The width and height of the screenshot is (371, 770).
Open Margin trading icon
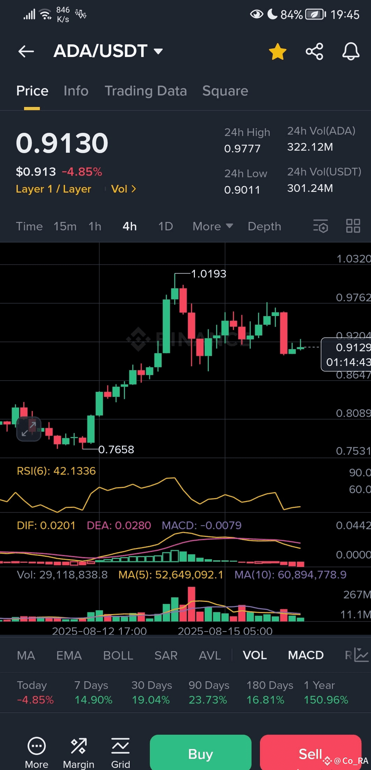(x=79, y=753)
